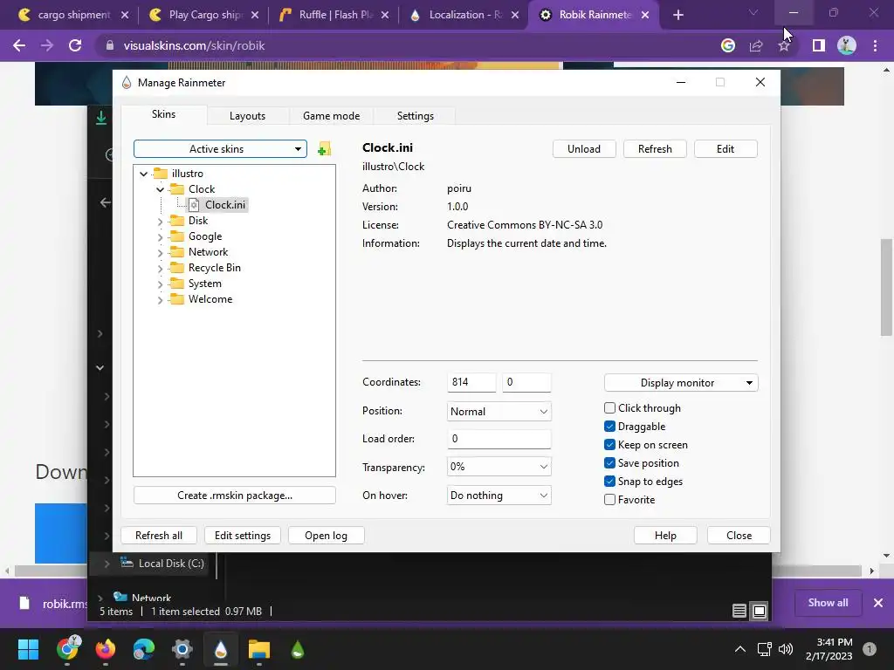
Task: Click the Clock.ini file icon in tree
Action: click(x=194, y=205)
